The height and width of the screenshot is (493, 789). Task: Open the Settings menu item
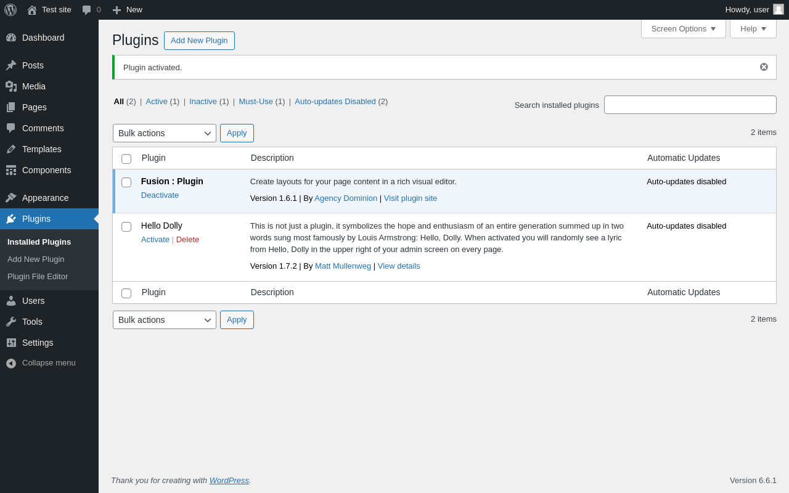pos(49,343)
